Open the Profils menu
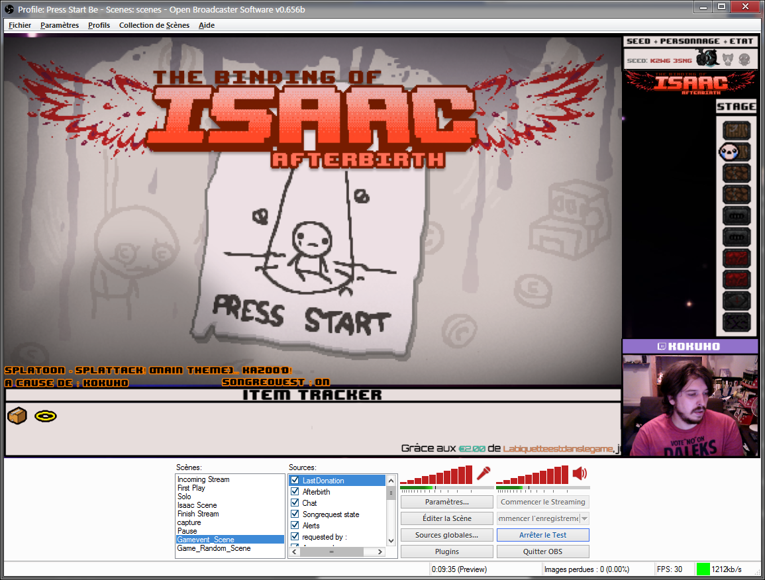The width and height of the screenshot is (765, 580). [x=99, y=25]
